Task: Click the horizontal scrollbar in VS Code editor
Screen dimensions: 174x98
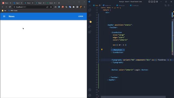Action: tap(133, 97)
